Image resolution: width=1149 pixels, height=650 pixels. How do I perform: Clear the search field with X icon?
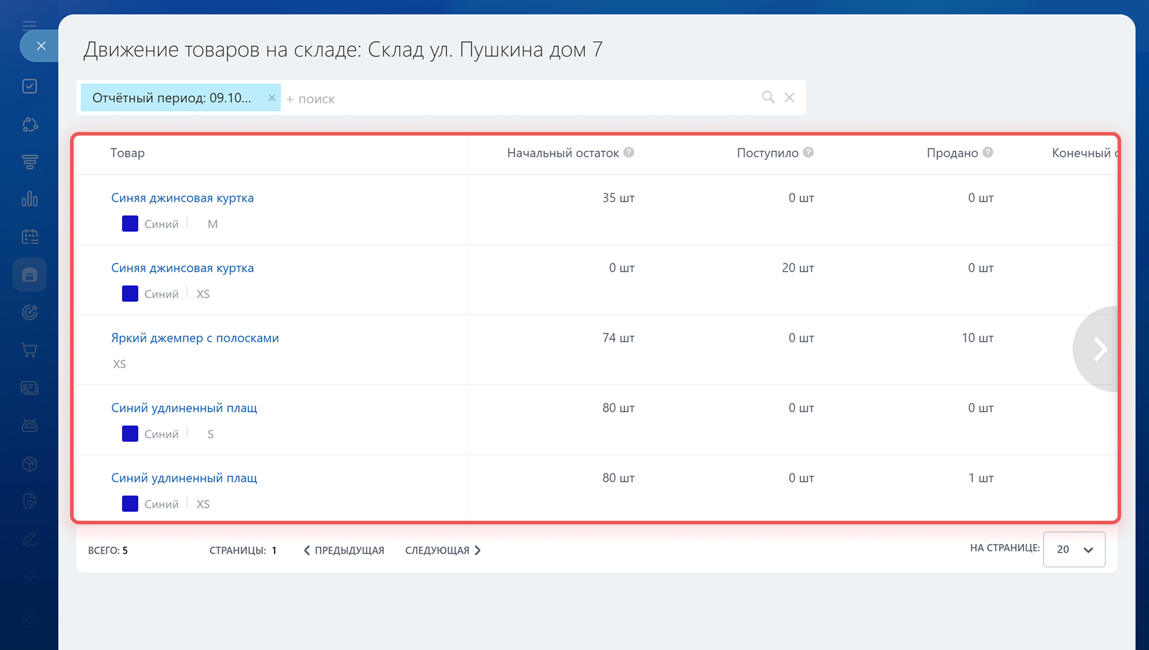pos(789,97)
